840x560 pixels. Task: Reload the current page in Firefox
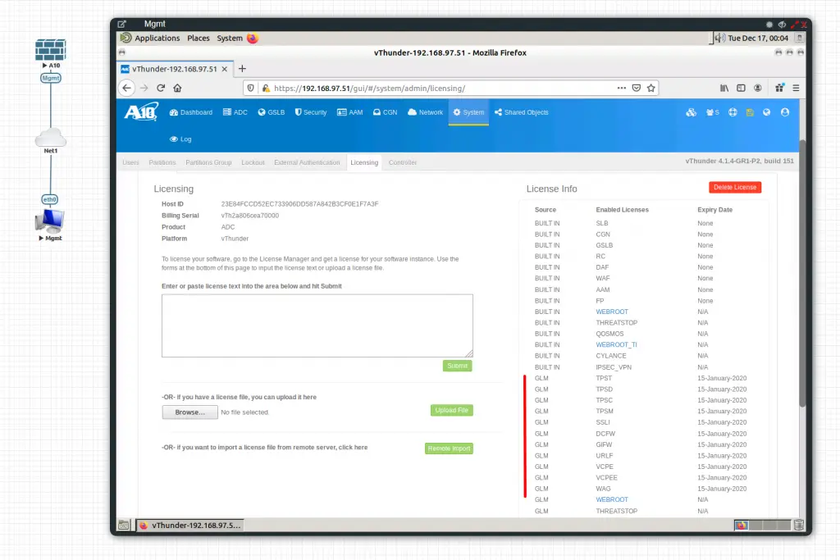coord(161,88)
